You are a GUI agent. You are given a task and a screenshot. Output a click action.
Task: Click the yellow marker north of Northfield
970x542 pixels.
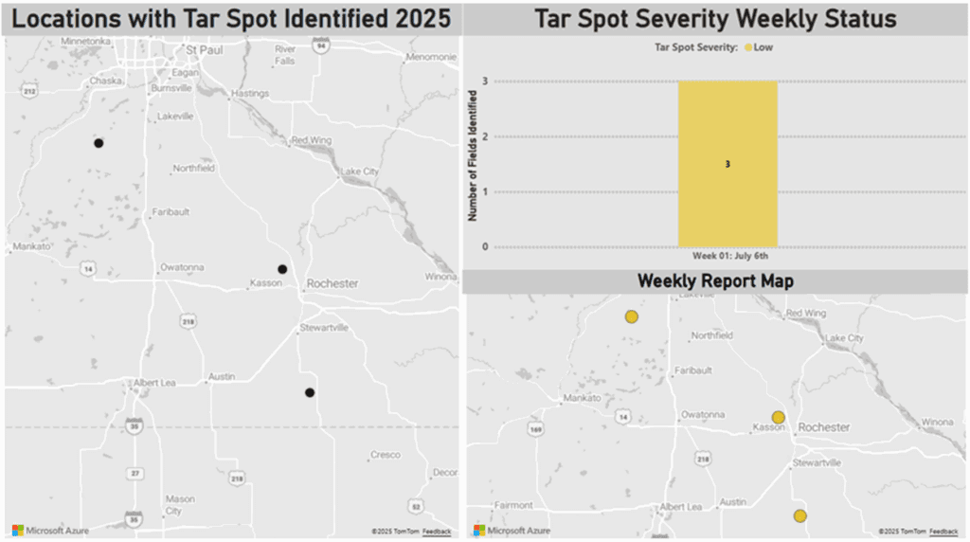(x=631, y=316)
